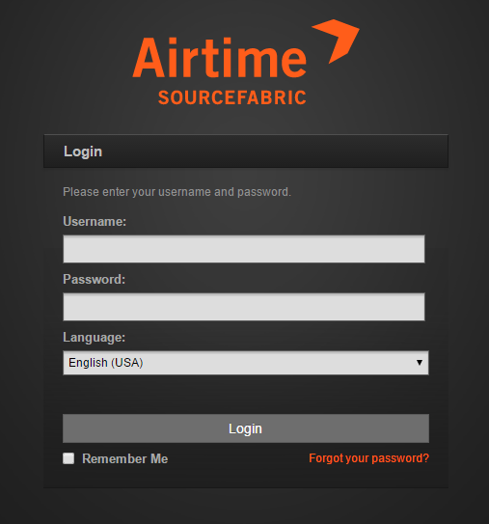Click the username and password instruction text
The image size is (489, 524).
(177, 192)
